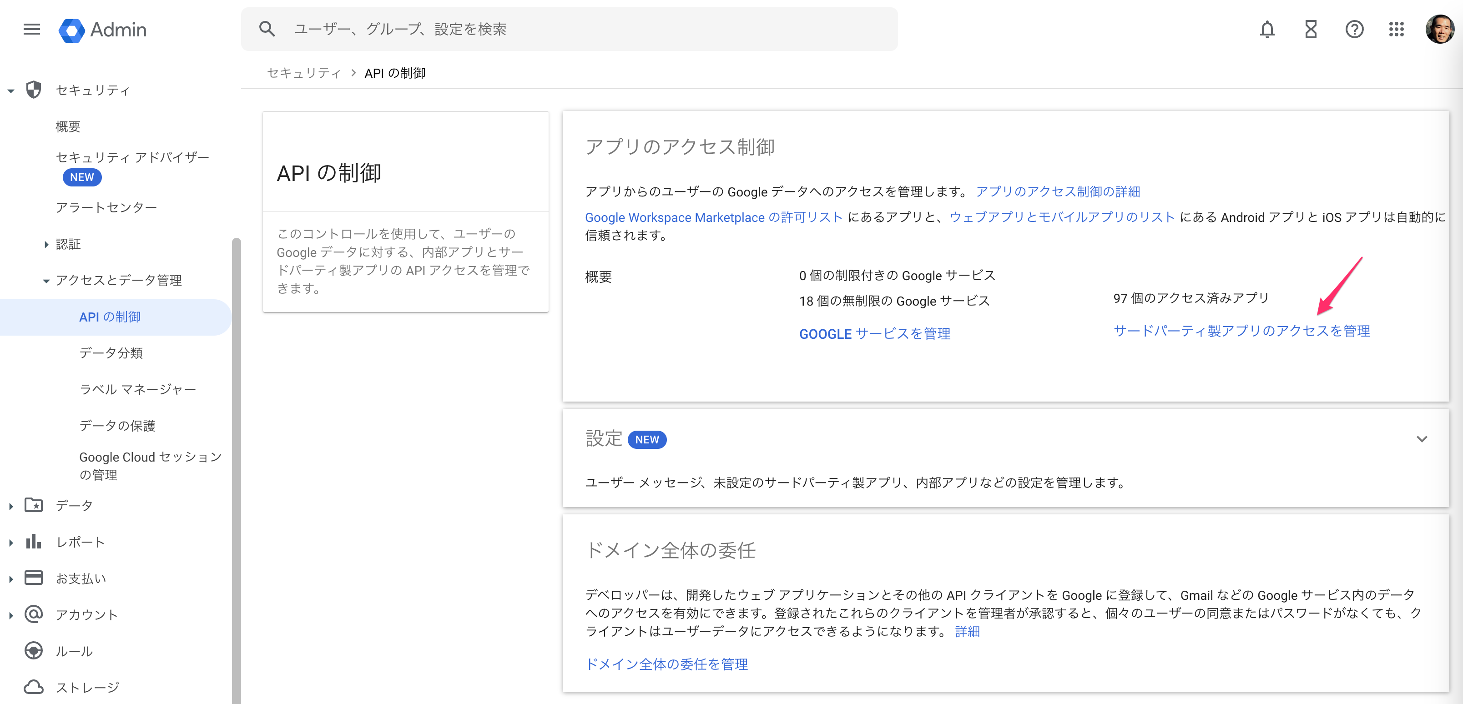Screen dimensions: 1463x704
Task: Click 18 個の無制限の Google サービス text
Action: (x=894, y=300)
